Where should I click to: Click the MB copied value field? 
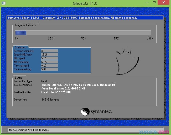[49, 58]
